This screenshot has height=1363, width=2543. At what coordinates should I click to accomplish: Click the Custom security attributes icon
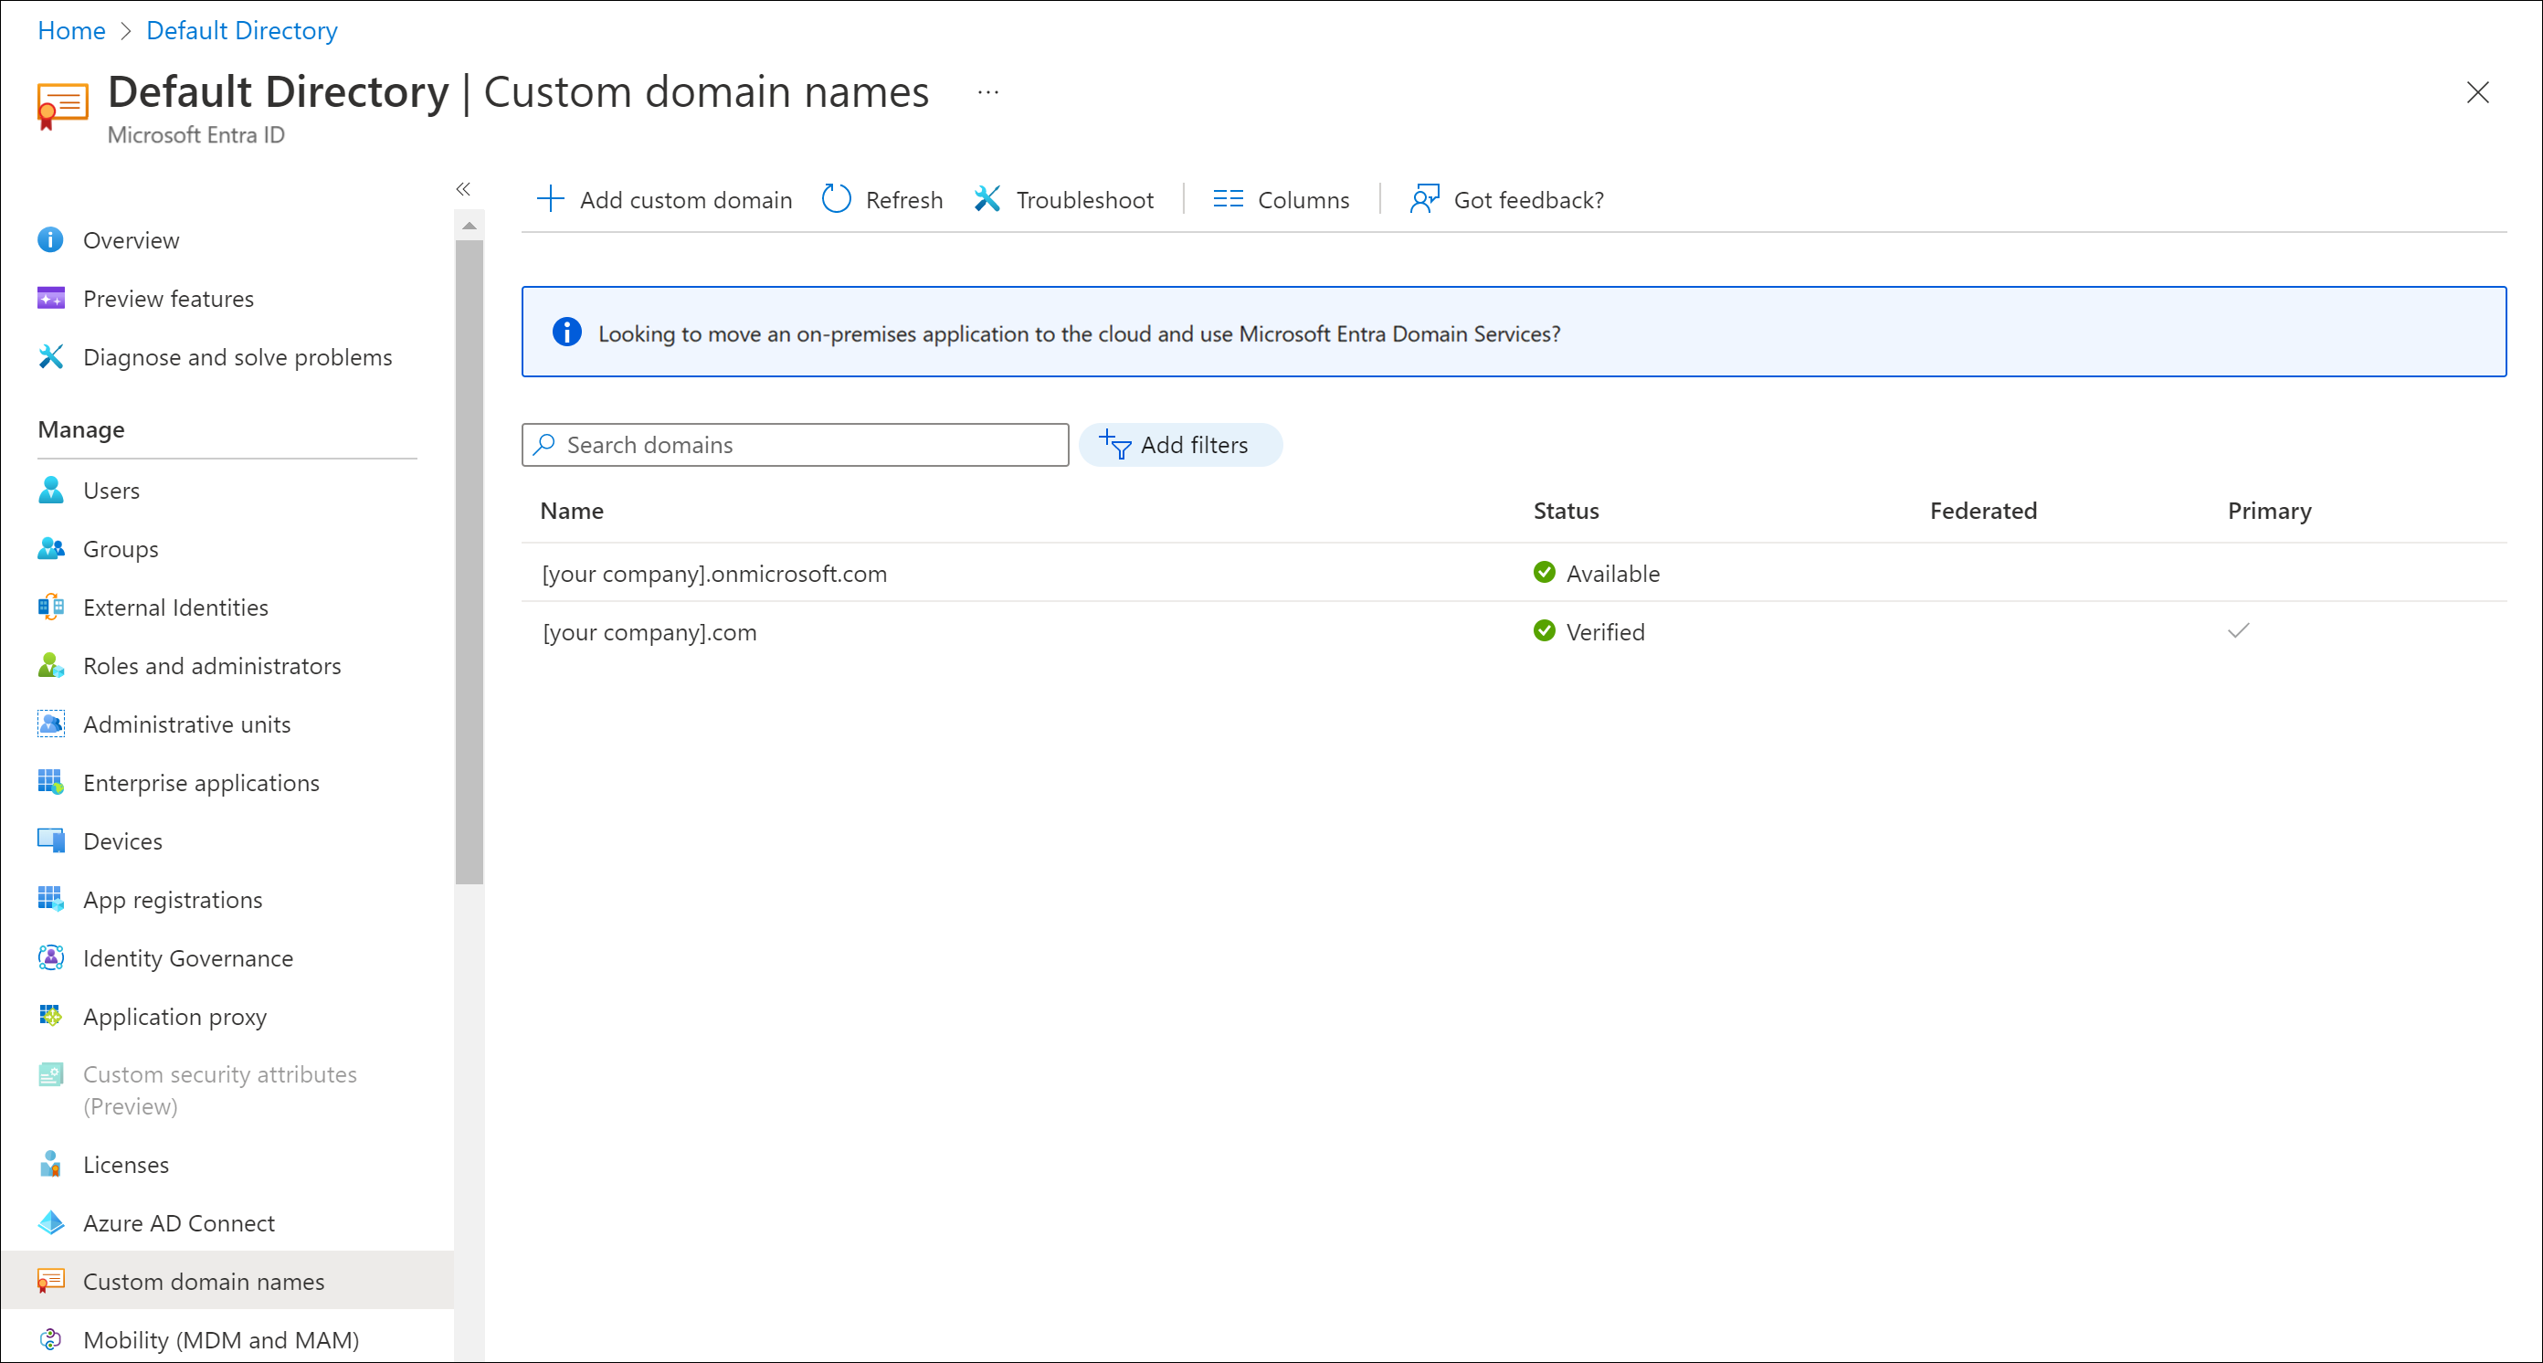[50, 1075]
